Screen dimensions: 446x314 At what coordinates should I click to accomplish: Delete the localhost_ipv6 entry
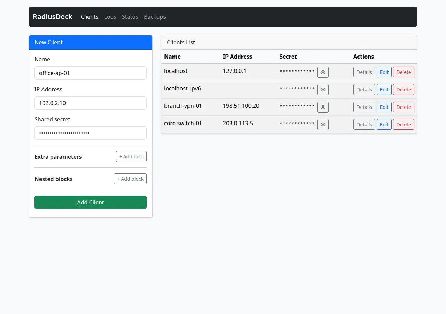click(x=403, y=90)
